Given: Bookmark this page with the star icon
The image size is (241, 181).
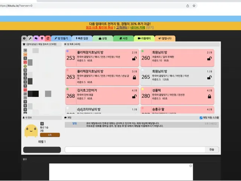Looking at the screenshot, I should tap(194, 6).
